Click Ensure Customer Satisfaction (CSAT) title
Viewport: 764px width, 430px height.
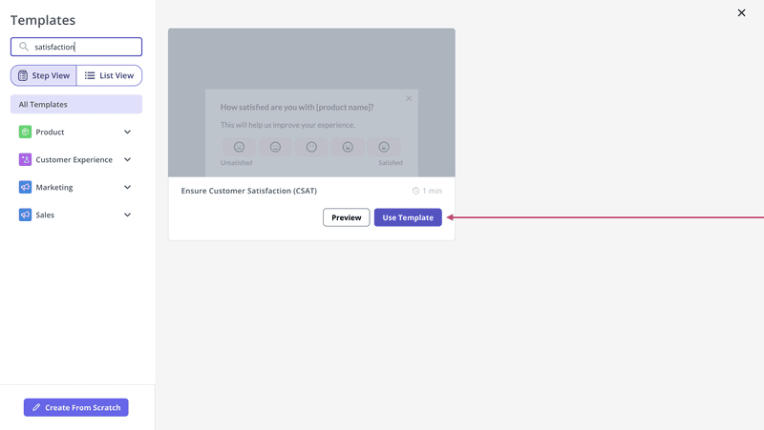[x=249, y=191]
